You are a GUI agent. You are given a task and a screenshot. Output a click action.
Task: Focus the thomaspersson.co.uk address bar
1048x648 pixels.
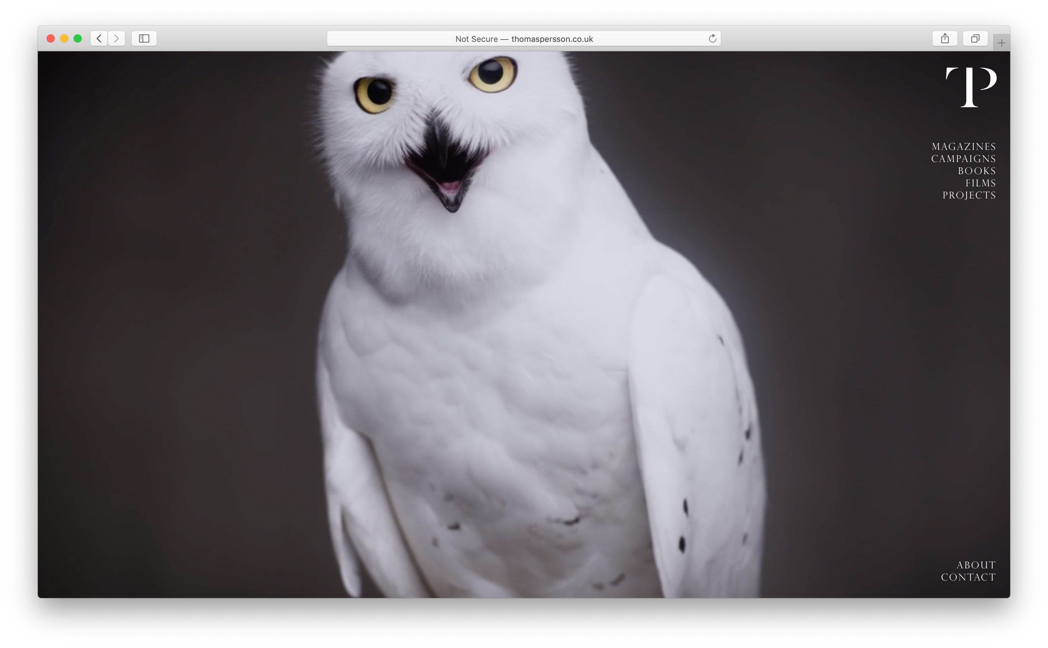tap(523, 38)
